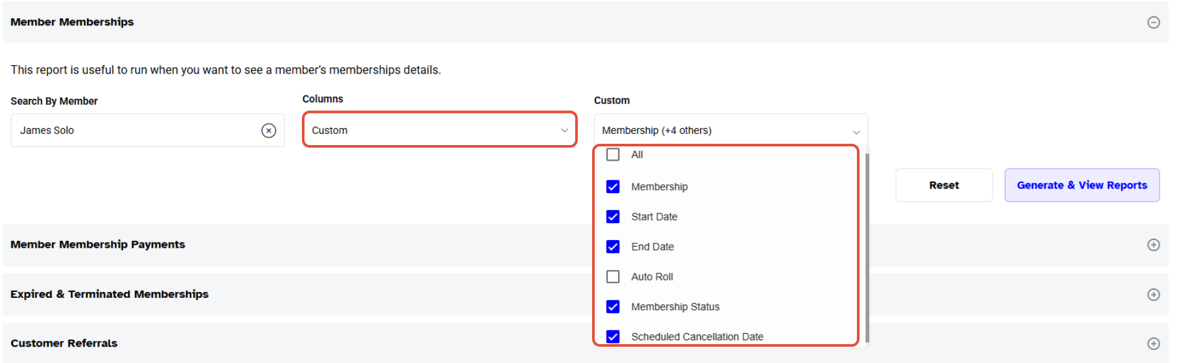Screen dimensions: 1179x363
Task: Uncheck the Membership Status checkbox
Action: 613,307
